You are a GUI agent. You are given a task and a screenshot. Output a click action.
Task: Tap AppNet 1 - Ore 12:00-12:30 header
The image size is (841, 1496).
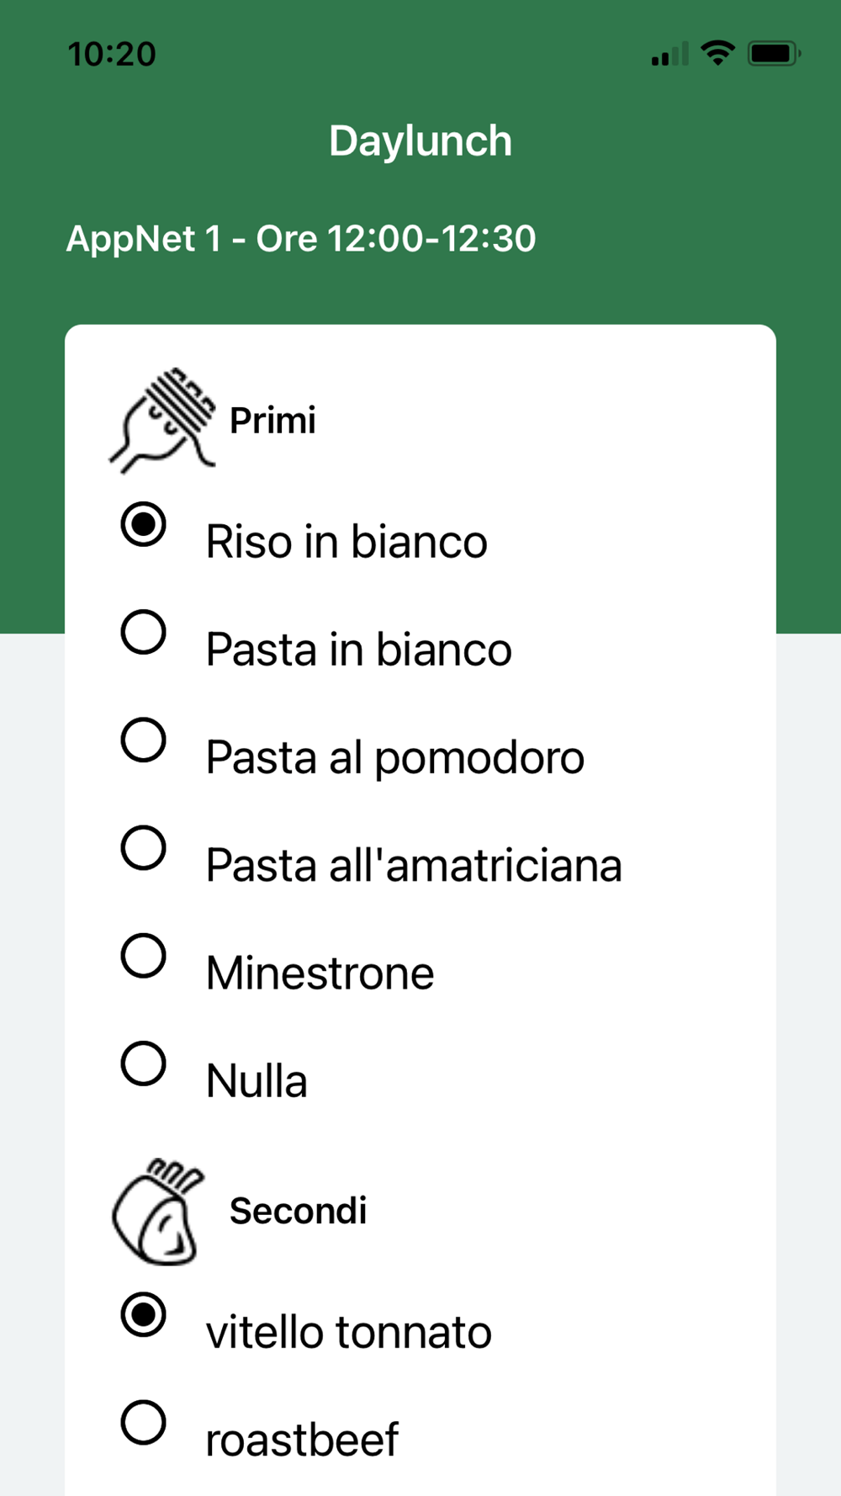click(301, 239)
